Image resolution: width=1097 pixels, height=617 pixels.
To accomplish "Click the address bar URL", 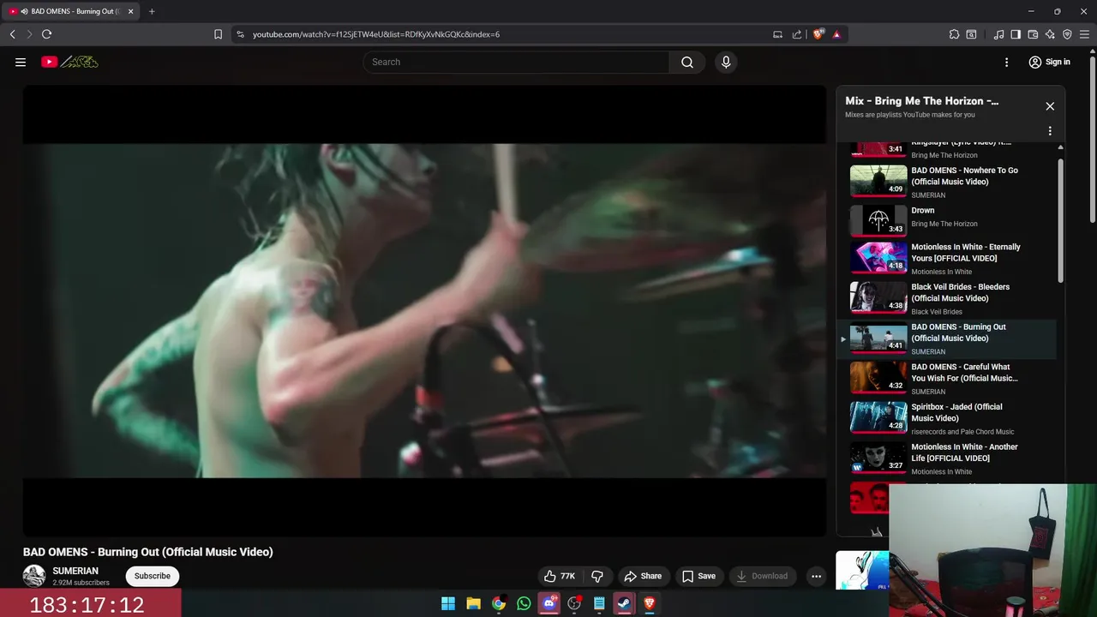I will tap(376, 34).
